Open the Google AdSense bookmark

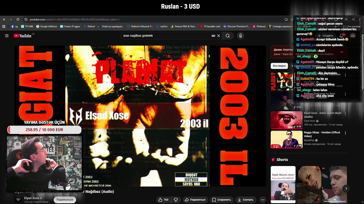point(46,26)
